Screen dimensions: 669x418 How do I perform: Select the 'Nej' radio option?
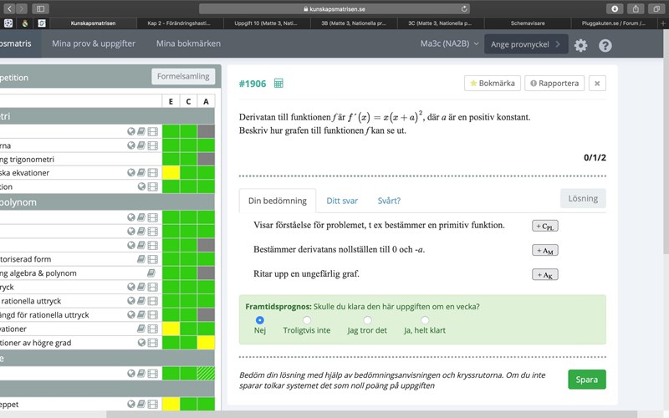[x=260, y=319]
